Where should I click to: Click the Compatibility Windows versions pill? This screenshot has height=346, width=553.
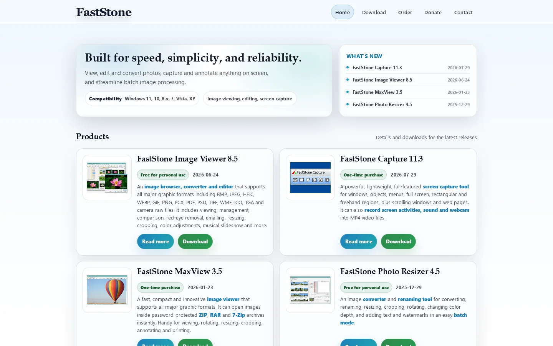click(x=142, y=98)
